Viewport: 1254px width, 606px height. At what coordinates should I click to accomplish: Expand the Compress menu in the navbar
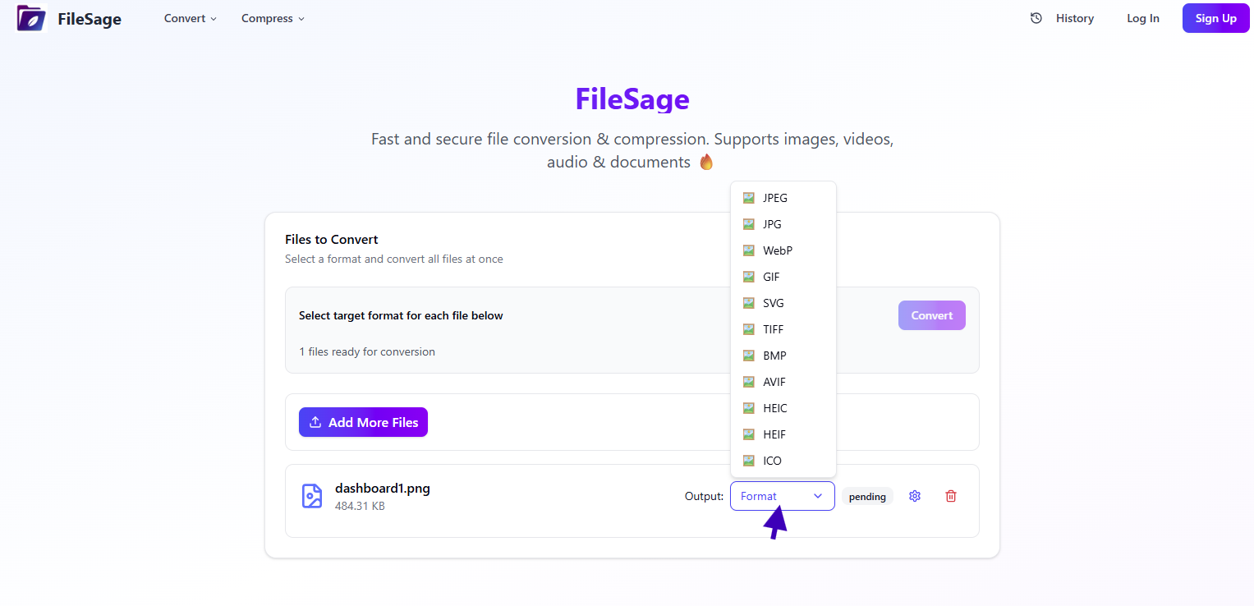pos(273,18)
